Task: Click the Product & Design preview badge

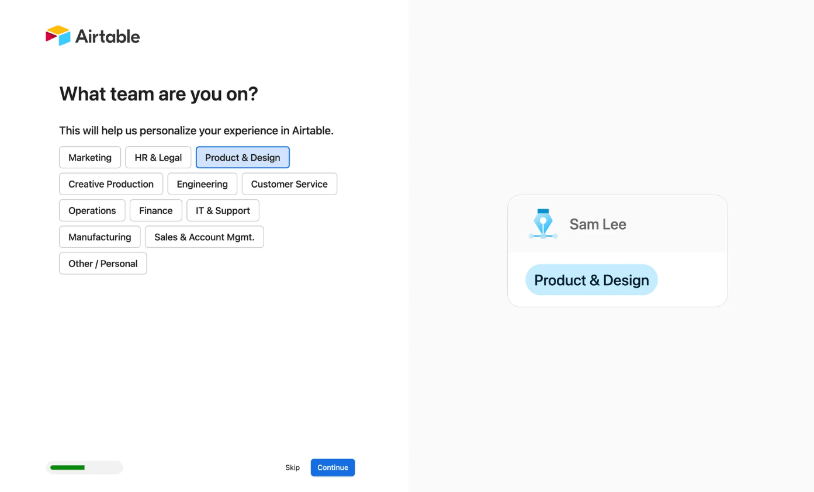Action: pos(591,280)
